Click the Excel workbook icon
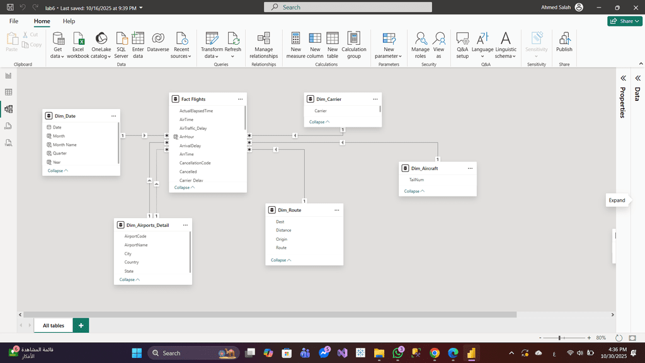Viewport: 645px width, 363px height. click(78, 38)
